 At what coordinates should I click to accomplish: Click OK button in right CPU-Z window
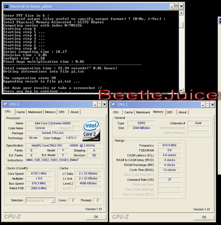(204, 217)
